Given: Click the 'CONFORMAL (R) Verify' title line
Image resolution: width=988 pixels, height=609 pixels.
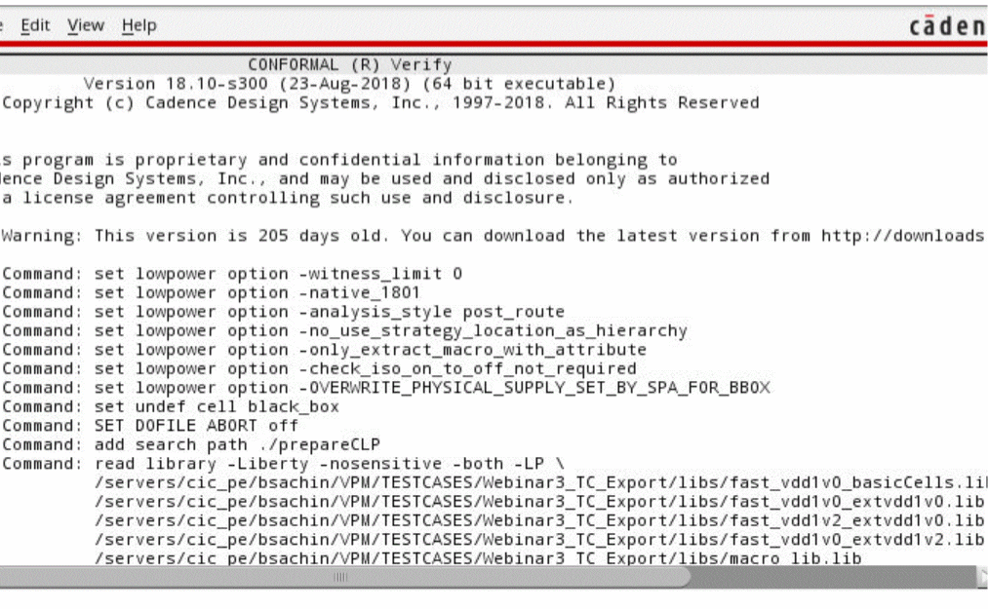Looking at the screenshot, I should [x=350, y=65].
